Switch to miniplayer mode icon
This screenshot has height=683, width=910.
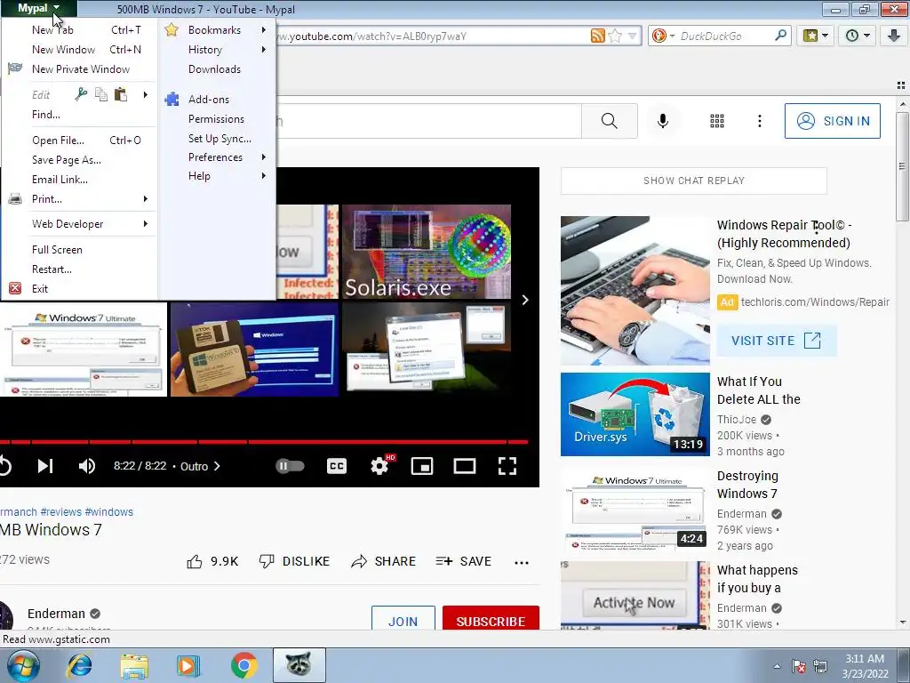coord(422,466)
